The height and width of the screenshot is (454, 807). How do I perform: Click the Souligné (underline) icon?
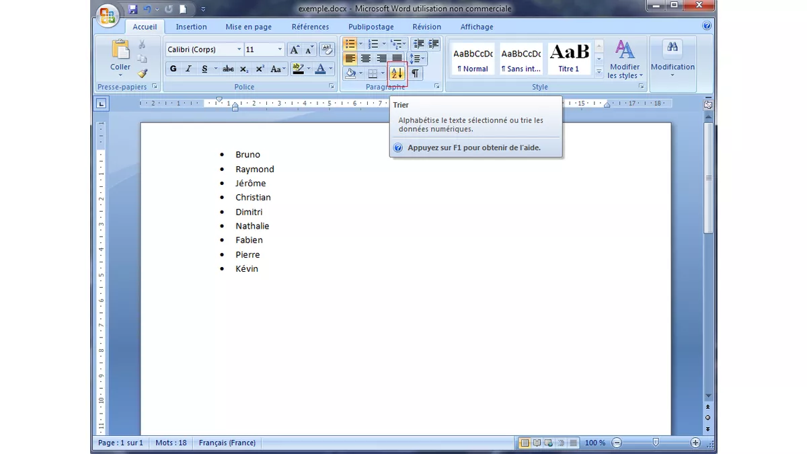tap(204, 69)
